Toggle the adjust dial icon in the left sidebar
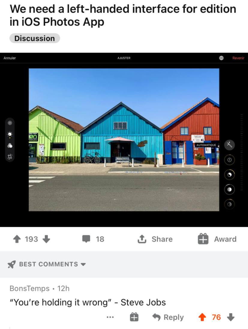 click(x=10, y=134)
